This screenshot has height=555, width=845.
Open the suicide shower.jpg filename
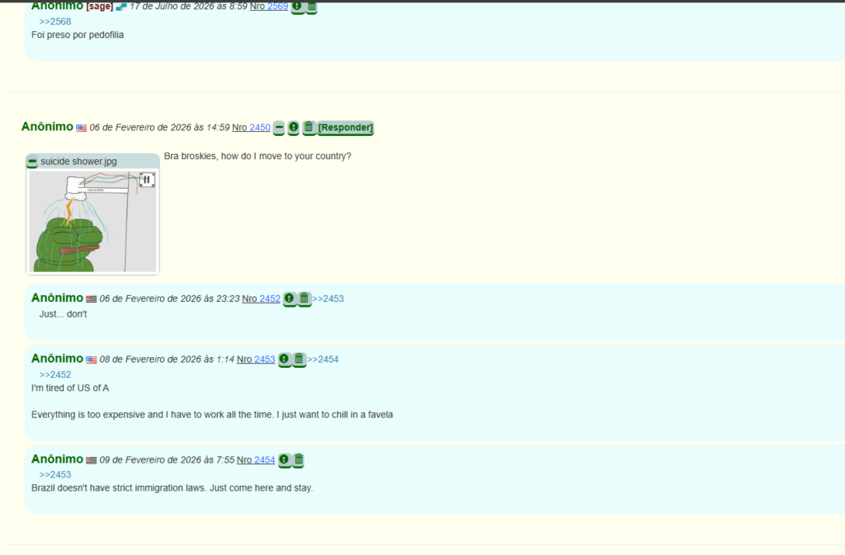(78, 162)
